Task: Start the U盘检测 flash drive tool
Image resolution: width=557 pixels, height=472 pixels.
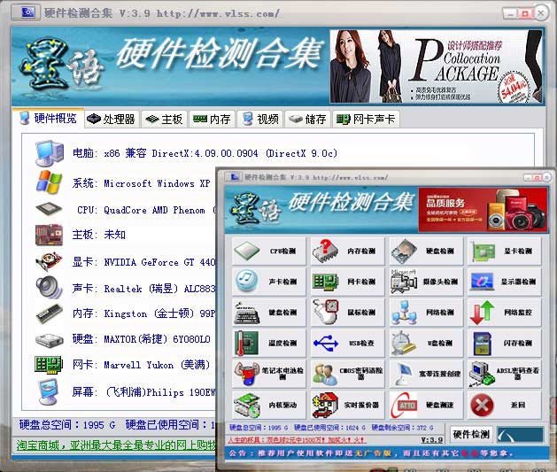Action: pyautogui.click(x=426, y=343)
